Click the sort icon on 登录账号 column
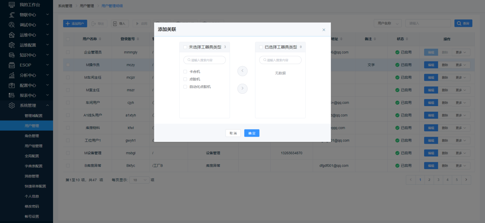The width and height of the screenshot is (485, 223). 138,39
